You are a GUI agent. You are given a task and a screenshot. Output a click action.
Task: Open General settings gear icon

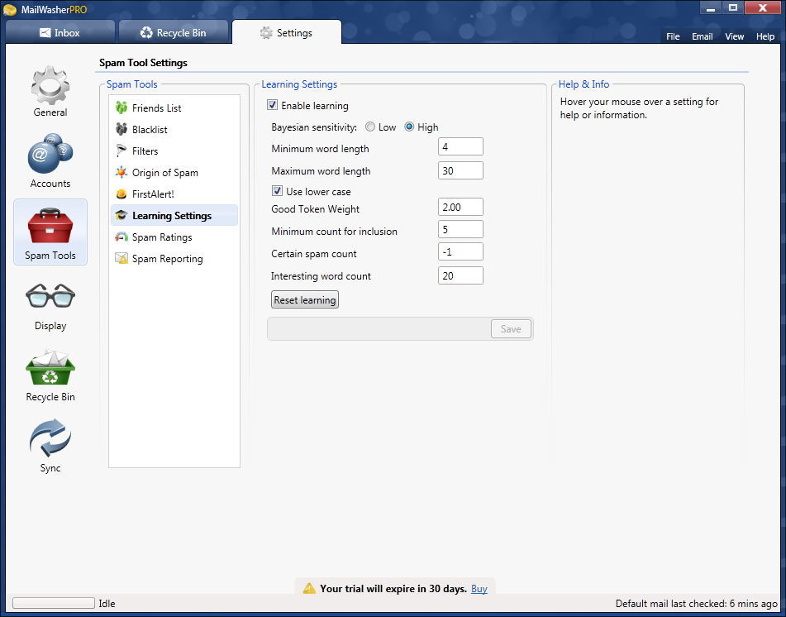click(x=50, y=86)
